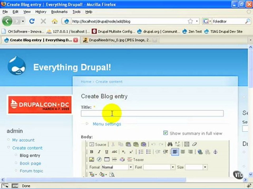Click the editor Preview icon

pyautogui.click(x=112, y=174)
